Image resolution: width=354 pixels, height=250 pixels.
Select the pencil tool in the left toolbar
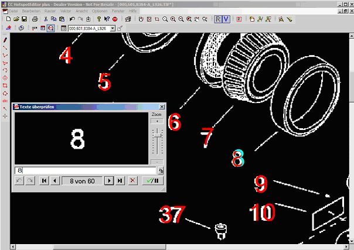pos(5,40)
